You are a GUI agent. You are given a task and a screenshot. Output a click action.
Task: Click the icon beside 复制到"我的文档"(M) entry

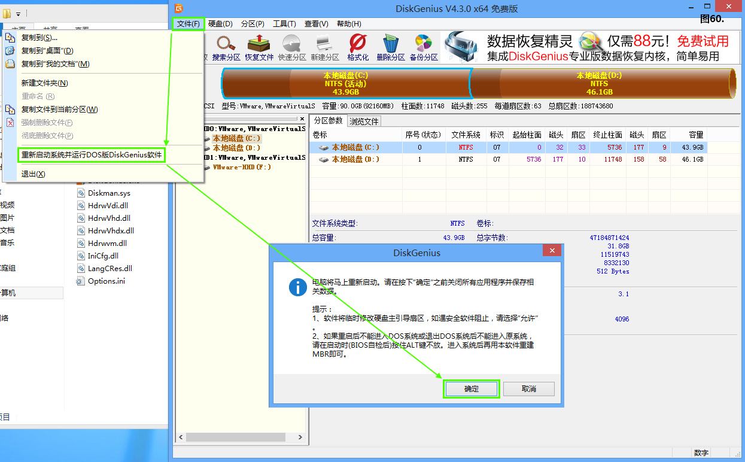pos(10,64)
